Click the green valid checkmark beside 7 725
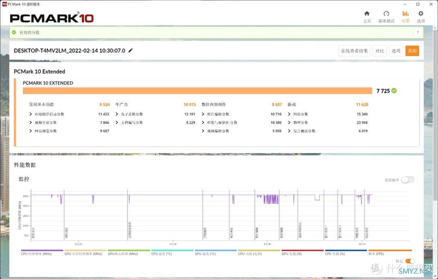438x279 pixels. tap(394, 91)
